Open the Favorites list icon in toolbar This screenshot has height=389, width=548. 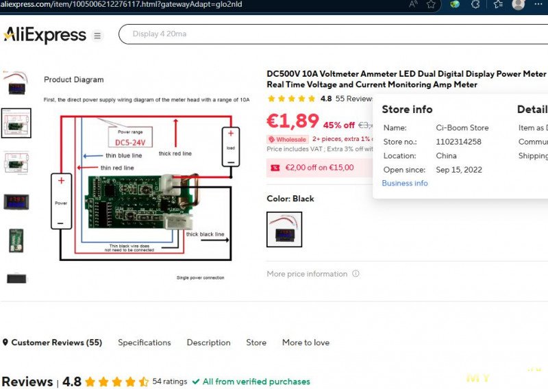pyautogui.click(x=498, y=4)
